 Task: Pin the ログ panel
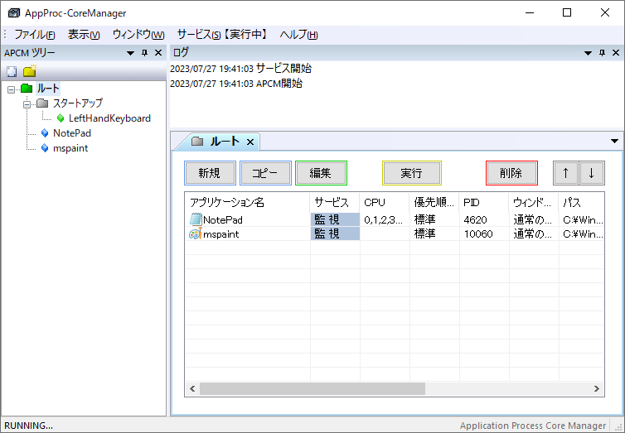click(602, 52)
